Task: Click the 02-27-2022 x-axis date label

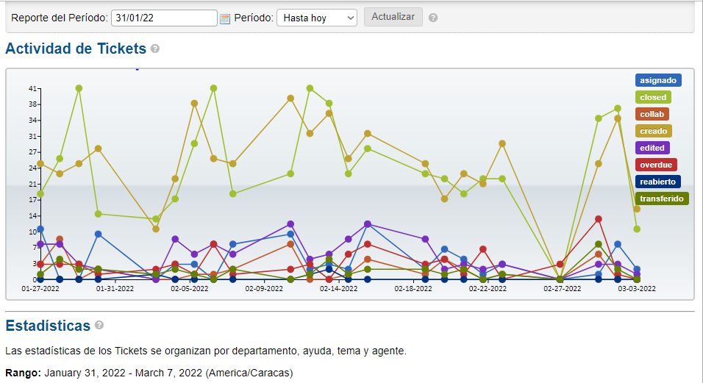Action: point(563,289)
